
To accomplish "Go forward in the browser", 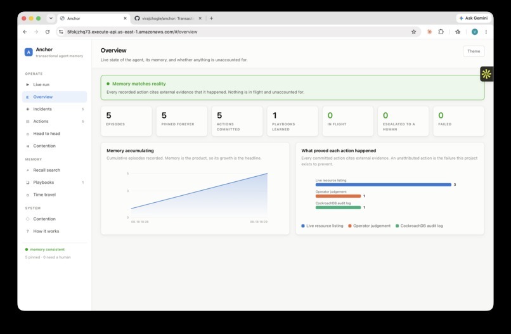I will pos(36,32).
